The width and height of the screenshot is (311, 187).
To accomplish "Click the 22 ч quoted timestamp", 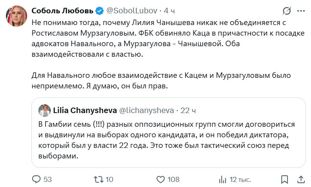I will click(188, 110).
